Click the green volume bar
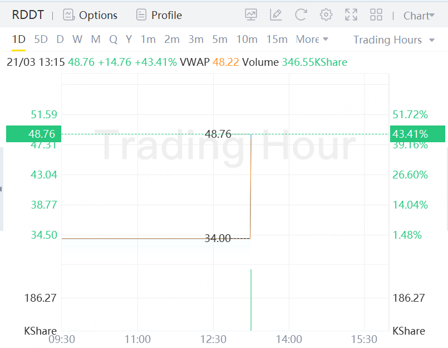Viewport: 448px width, 348px height. [252, 299]
